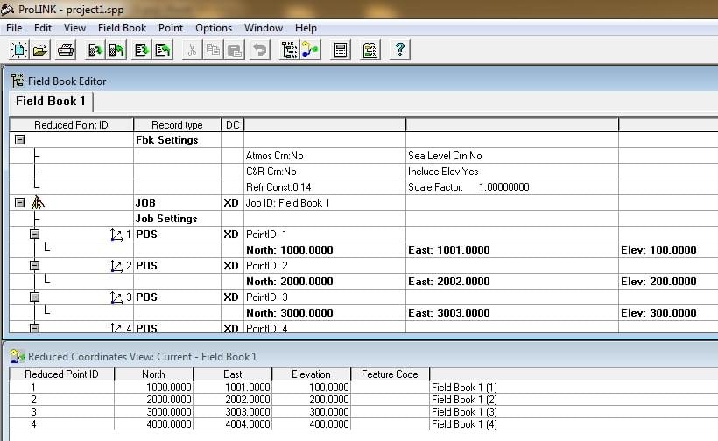Click the Field Book Editor tree icon
Viewport: 718px width, 441px height.
coord(290,50)
